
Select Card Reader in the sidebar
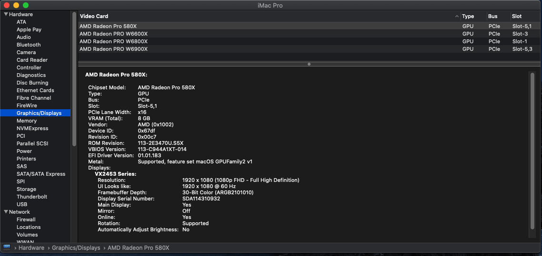point(32,60)
